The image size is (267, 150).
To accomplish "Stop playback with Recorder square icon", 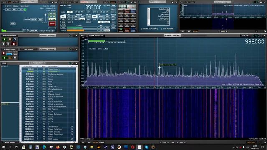I will pos(3,44).
